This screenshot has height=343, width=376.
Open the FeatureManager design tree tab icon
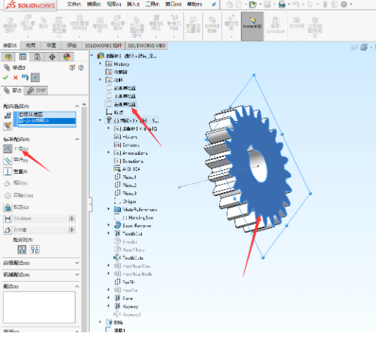pyautogui.click(x=8, y=57)
